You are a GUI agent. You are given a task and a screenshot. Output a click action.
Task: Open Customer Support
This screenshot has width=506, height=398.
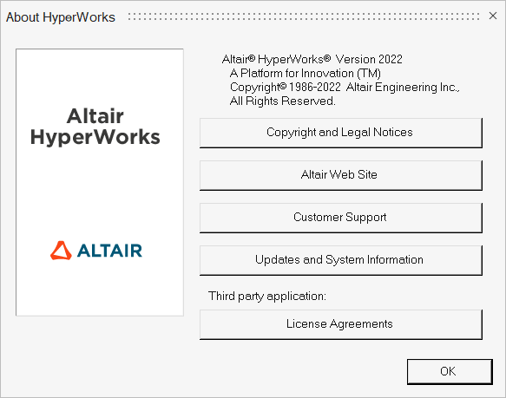click(x=341, y=218)
